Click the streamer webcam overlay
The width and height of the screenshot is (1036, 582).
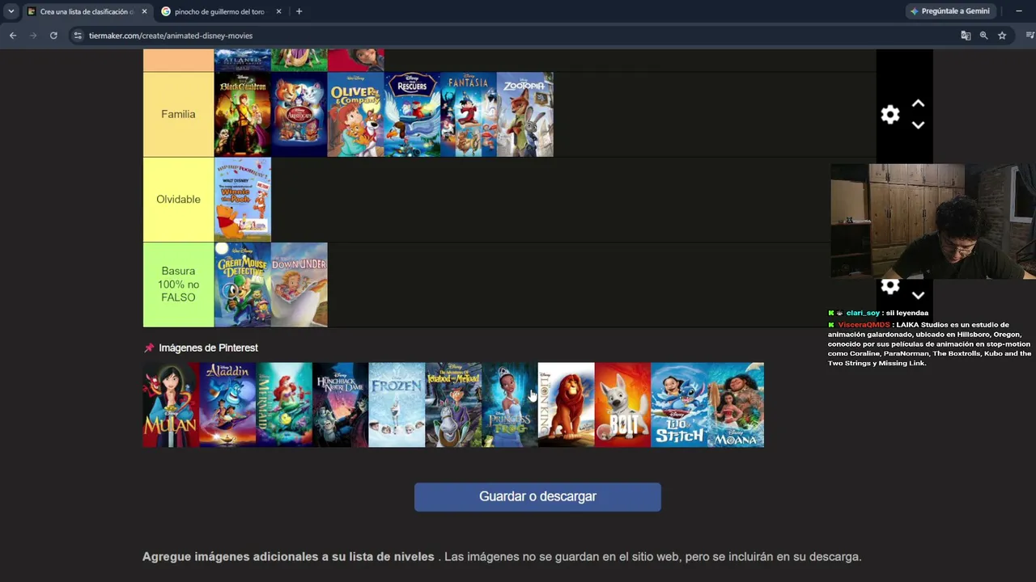(933, 221)
